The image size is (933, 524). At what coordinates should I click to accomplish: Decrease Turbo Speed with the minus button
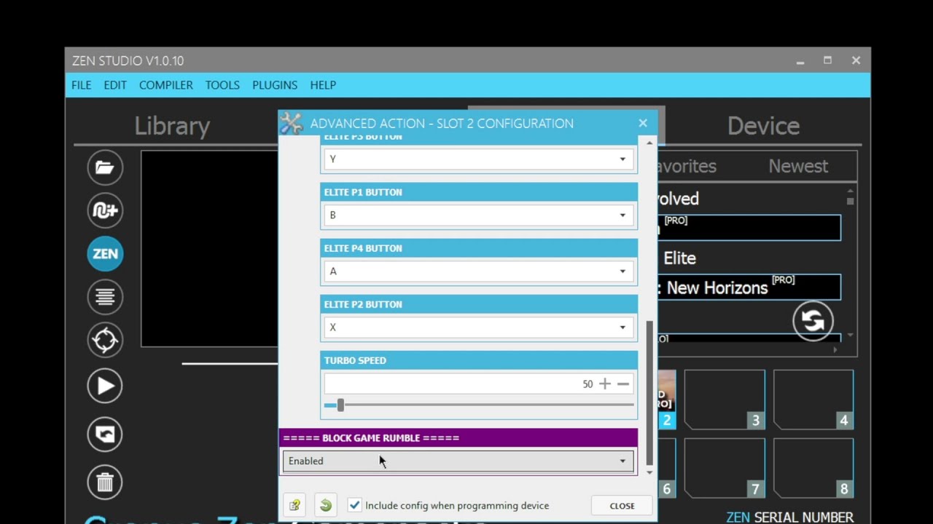(623, 384)
